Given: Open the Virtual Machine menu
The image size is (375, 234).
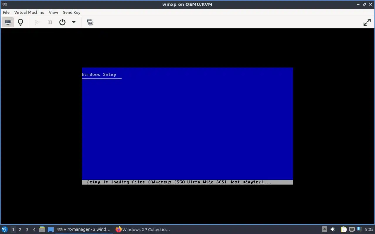Looking at the screenshot, I should [x=29, y=12].
